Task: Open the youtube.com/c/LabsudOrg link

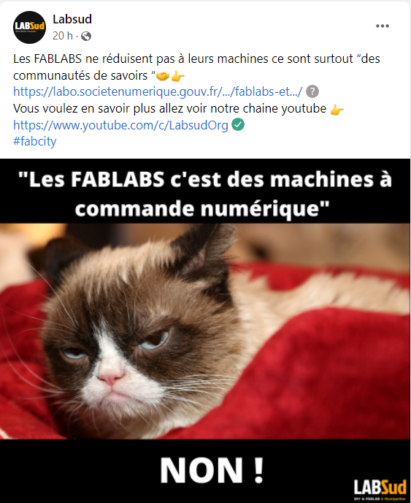Action: (120, 125)
